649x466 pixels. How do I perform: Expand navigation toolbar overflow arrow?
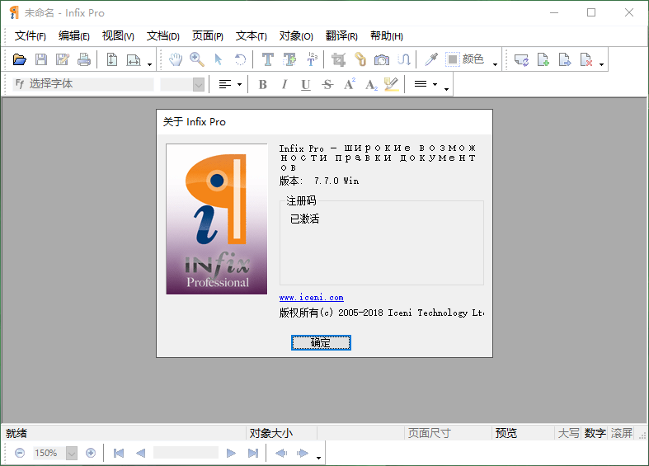[x=318, y=458]
